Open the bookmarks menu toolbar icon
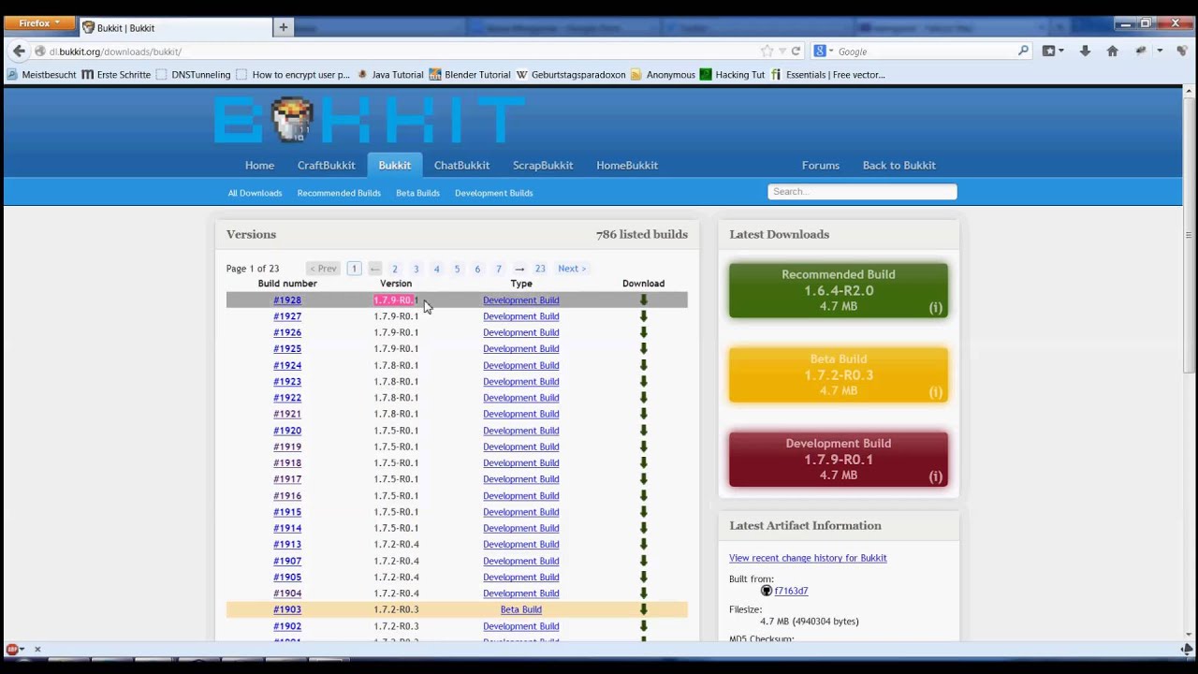The image size is (1198, 674). coord(1053,51)
